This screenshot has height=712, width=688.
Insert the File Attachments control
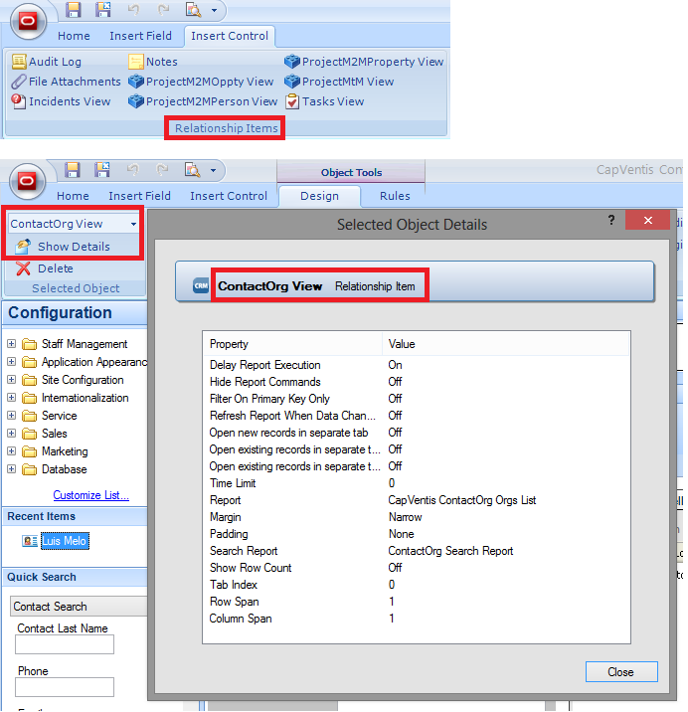coord(66,82)
